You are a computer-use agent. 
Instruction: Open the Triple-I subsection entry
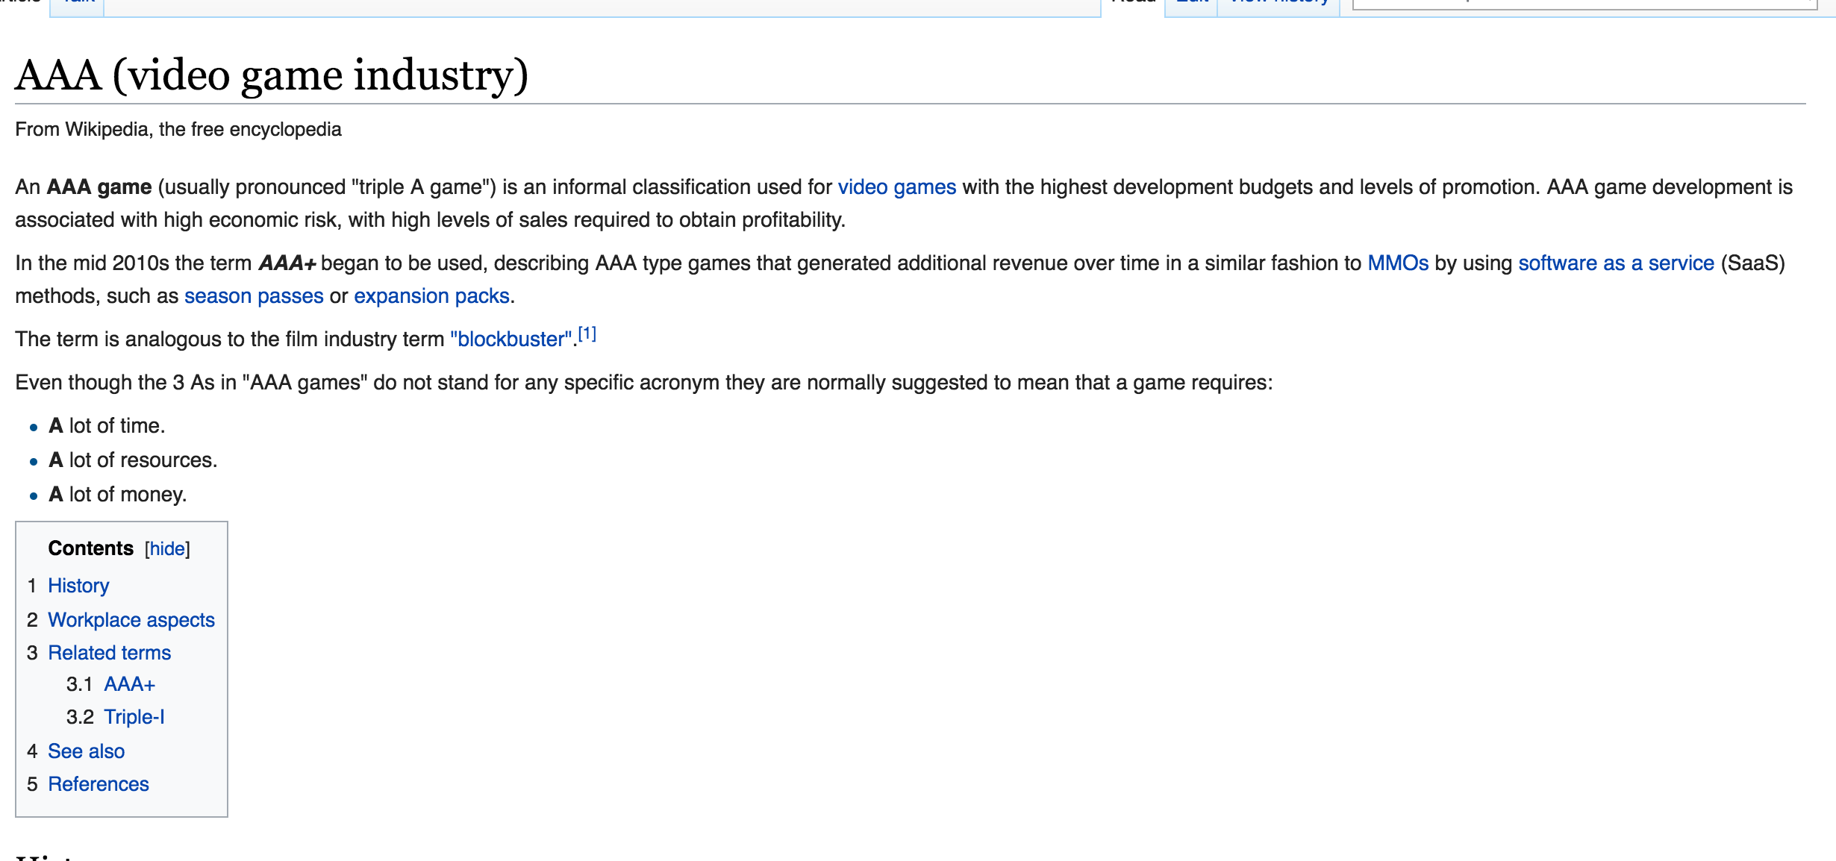pyautogui.click(x=134, y=717)
